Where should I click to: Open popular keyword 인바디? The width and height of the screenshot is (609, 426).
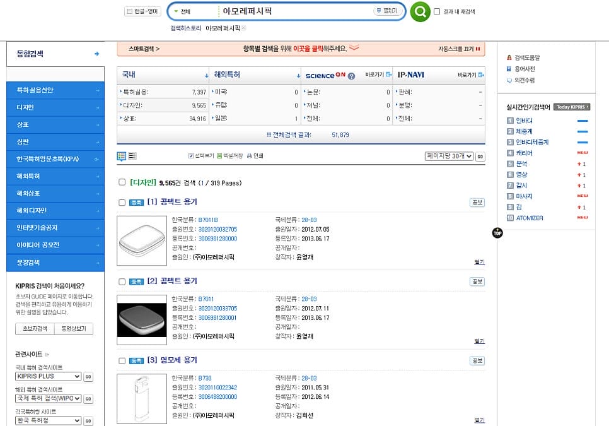[x=525, y=121]
